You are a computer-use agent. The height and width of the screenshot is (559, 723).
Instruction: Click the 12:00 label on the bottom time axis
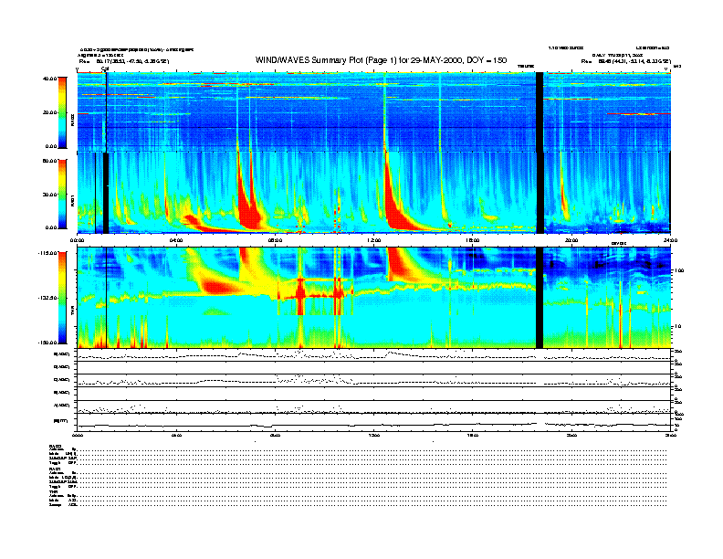[x=374, y=435]
